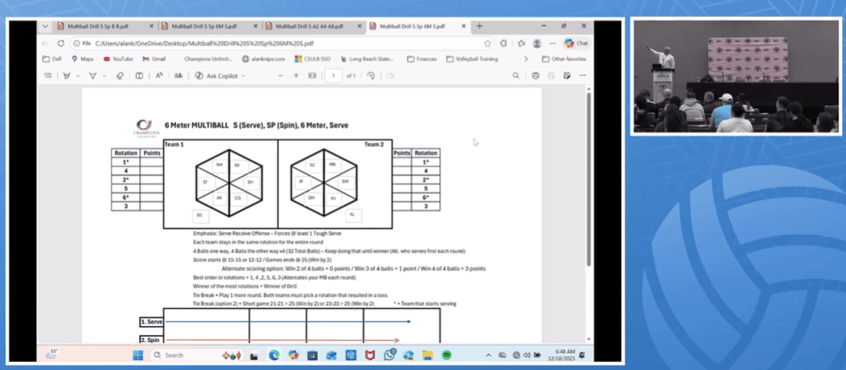Search inside the PDF document
Image resolution: width=846 pixels, height=370 pixels.
point(516,76)
